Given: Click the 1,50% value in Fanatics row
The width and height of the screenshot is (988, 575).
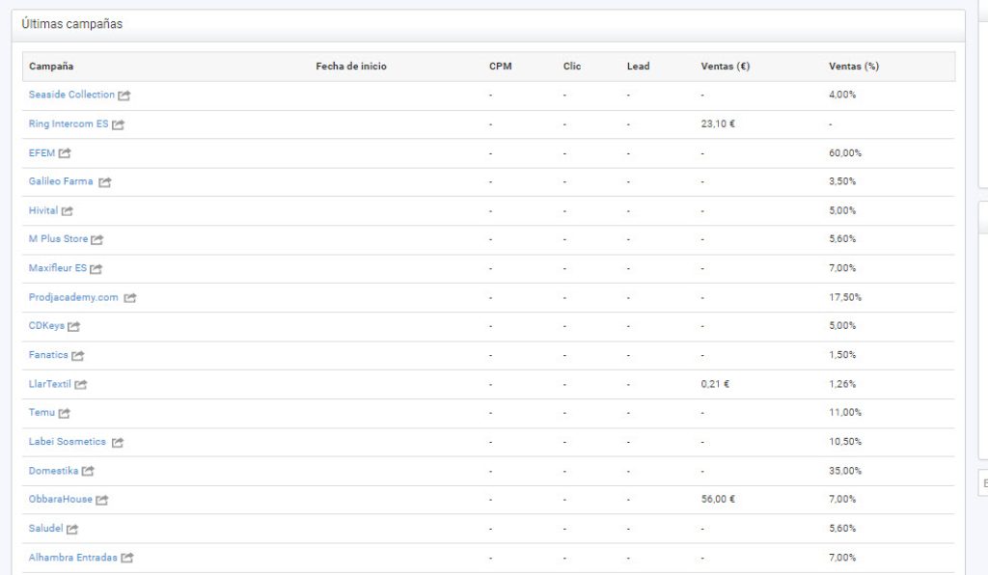Looking at the screenshot, I should pyautogui.click(x=842, y=355).
